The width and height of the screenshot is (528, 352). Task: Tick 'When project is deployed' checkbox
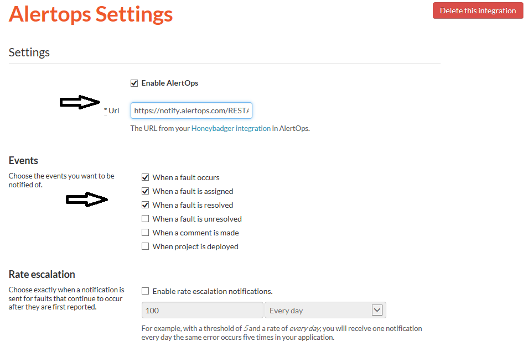tap(146, 246)
